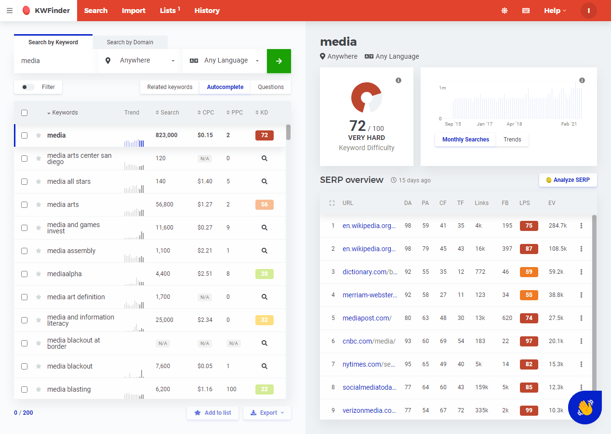The width and height of the screenshot is (611, 434).
Task: Open the Anywhere location dropdown
Action: (x=140, y=61)
